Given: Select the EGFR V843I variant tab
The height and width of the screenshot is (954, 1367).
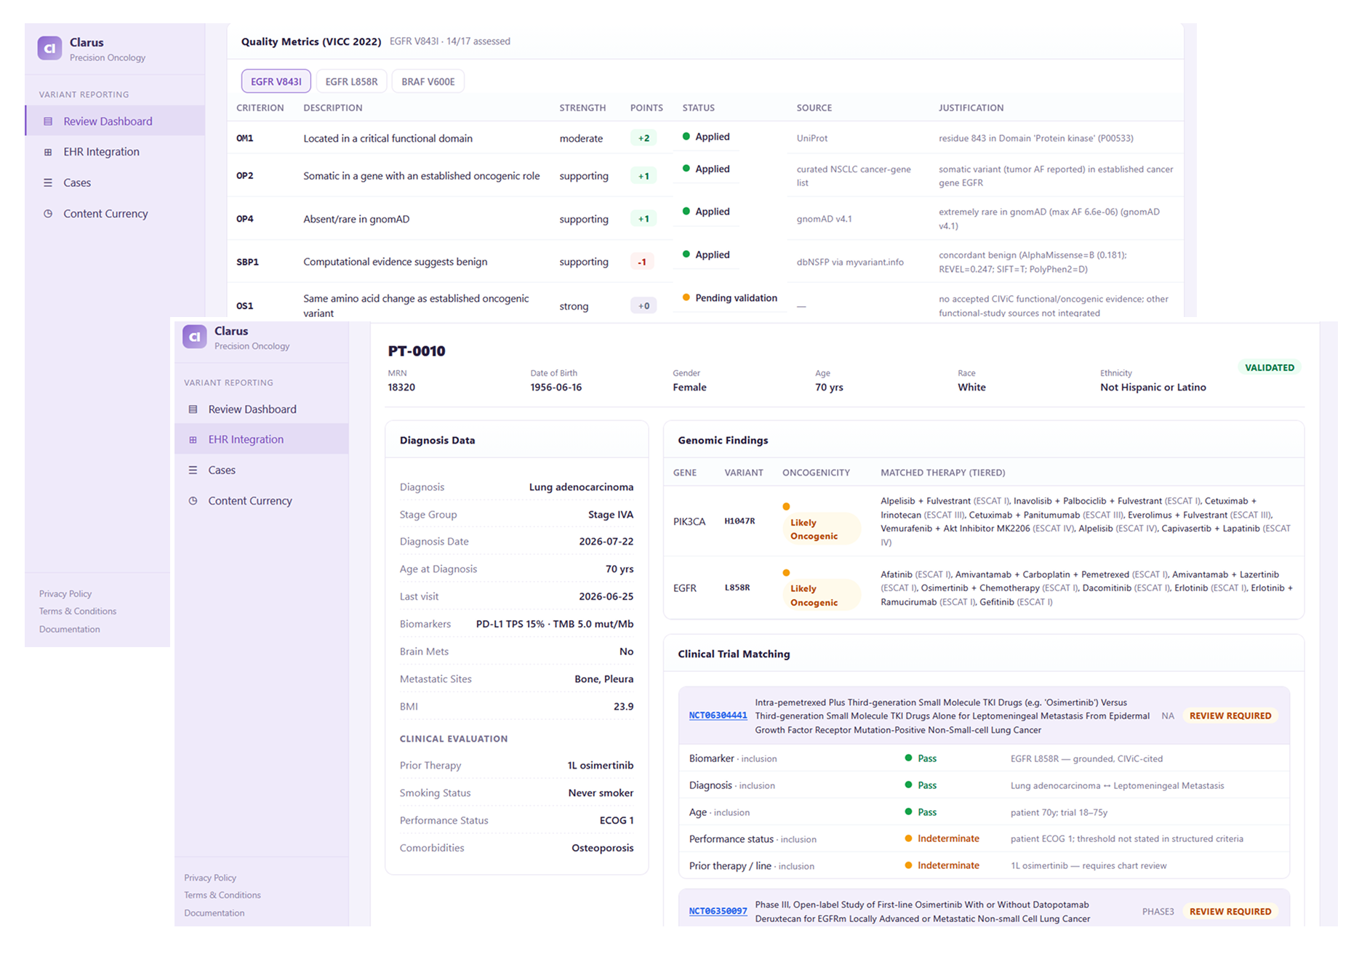Looking at the screenshot, I should click(x=276, y=81).
